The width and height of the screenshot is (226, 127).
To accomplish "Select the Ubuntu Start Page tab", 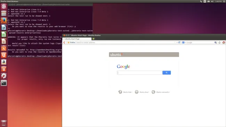I will (77, 39).
